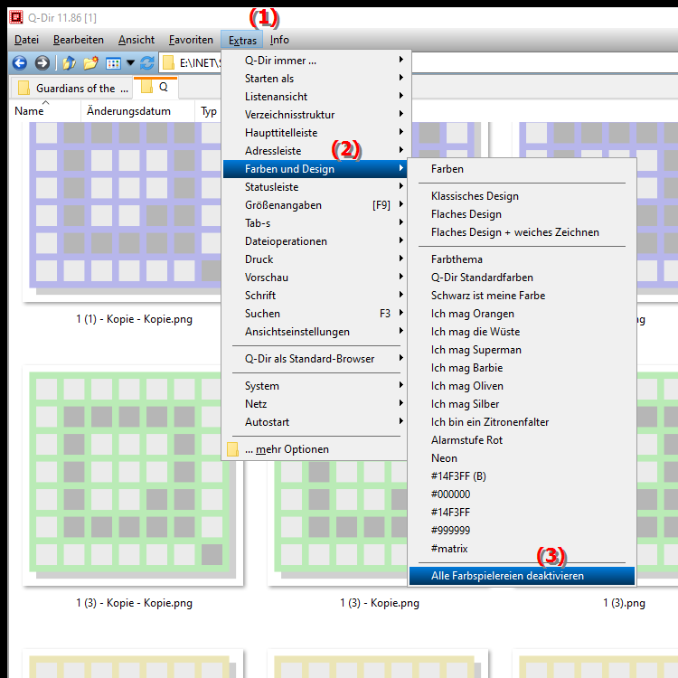678x678 pixels.
Task: Expand the Listenansicht submenu
Action: 315,97
